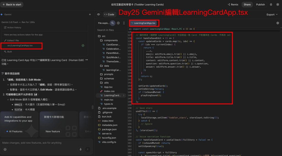
Task: Click the green check status icon
Action: click(83, 46)
